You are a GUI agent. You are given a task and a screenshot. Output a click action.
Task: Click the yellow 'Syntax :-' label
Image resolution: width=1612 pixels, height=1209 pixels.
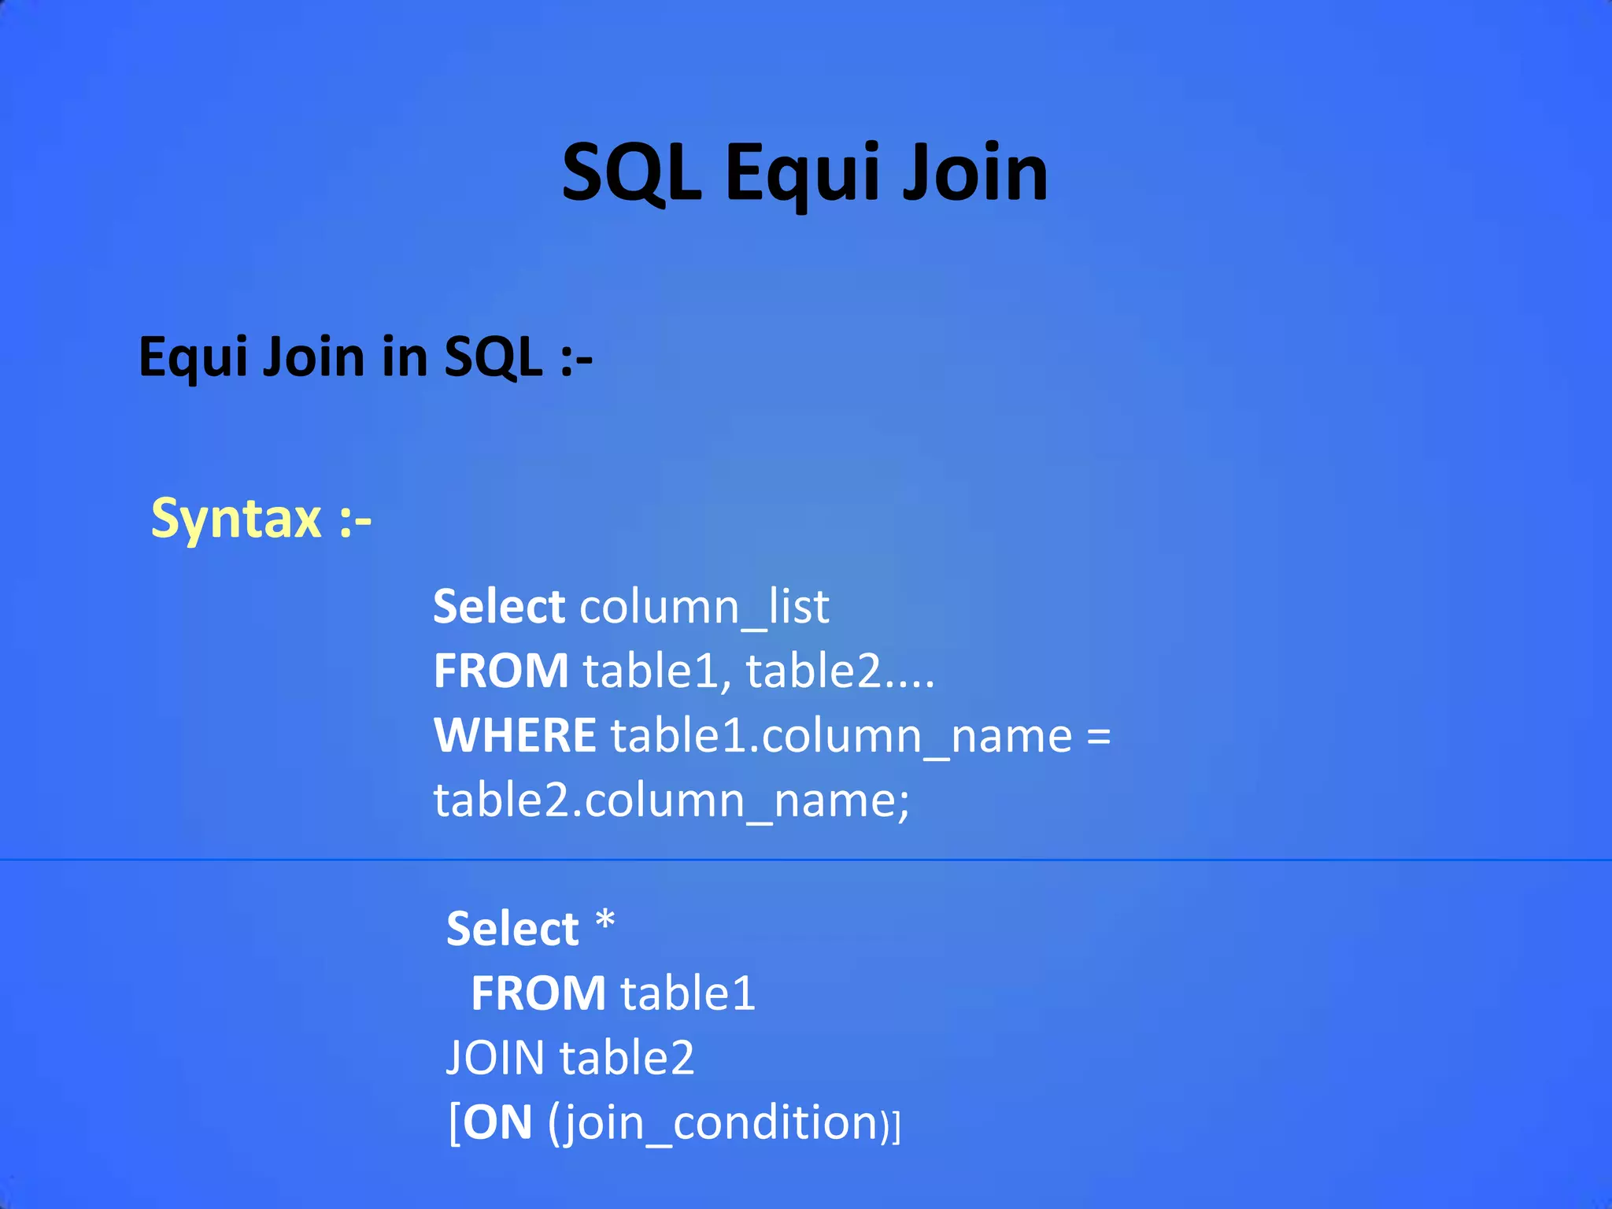[261, 519]
